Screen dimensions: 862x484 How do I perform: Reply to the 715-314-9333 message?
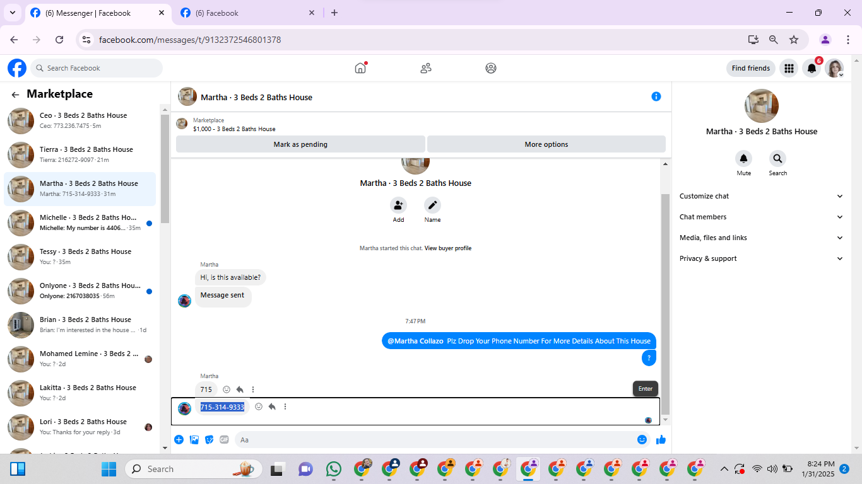click(x=272, y=406)
